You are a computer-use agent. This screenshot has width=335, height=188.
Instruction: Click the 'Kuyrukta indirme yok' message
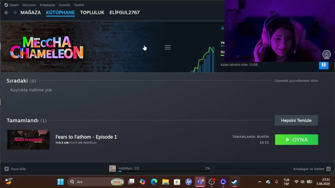(31, 90)
